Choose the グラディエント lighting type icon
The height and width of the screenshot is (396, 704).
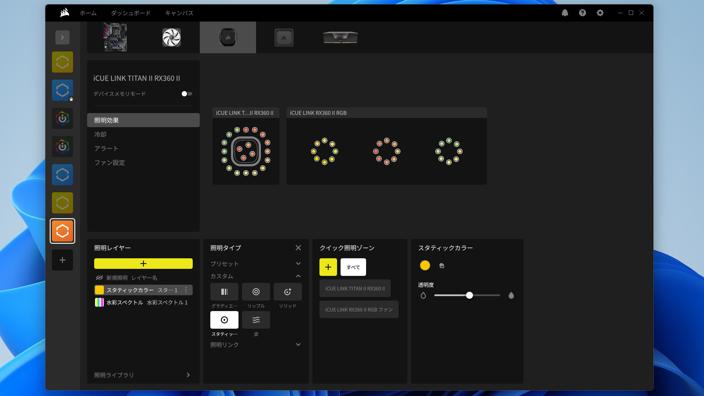pyautogui.click(x=224, y=292)
